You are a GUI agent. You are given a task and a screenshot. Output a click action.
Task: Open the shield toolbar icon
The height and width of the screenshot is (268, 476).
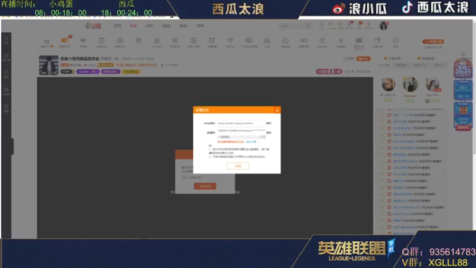175,40
